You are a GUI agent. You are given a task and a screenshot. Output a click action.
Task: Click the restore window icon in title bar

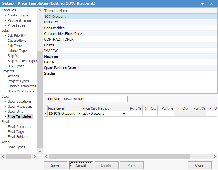point(202,3)
